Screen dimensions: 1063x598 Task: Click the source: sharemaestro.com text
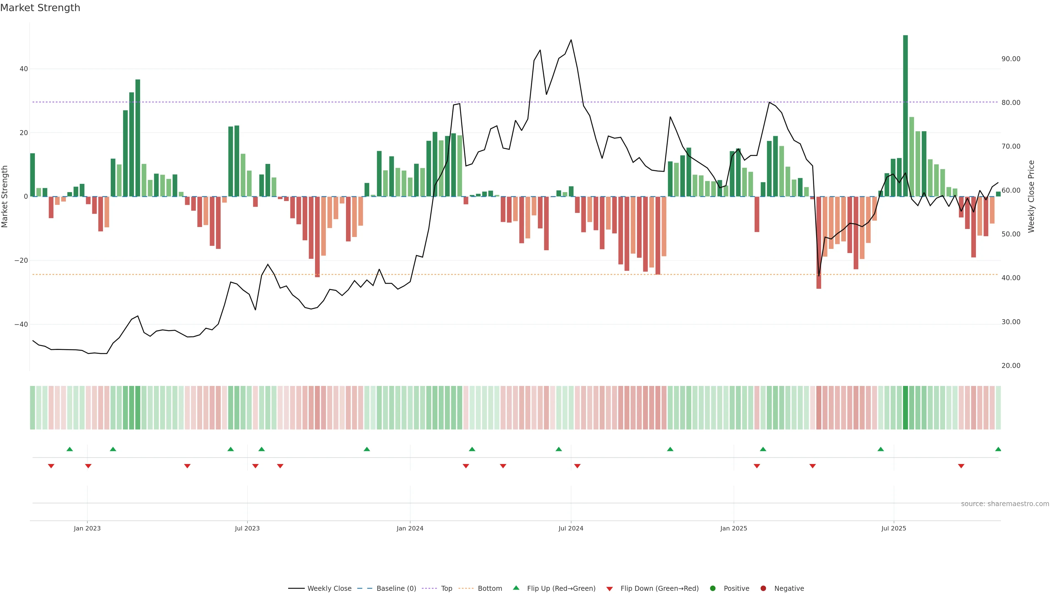(1005, 504)
